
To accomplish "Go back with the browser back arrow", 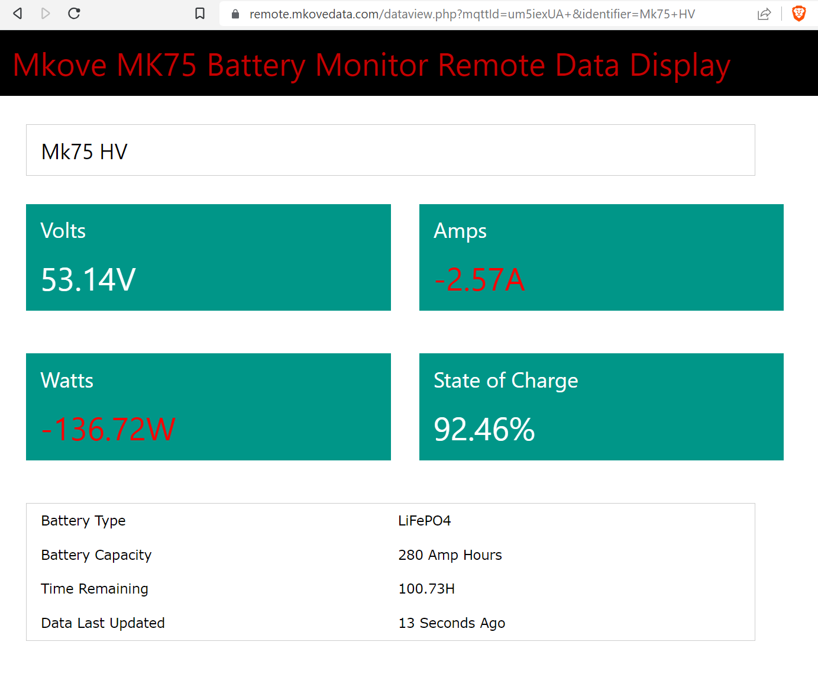I will (x=18, y=14).
